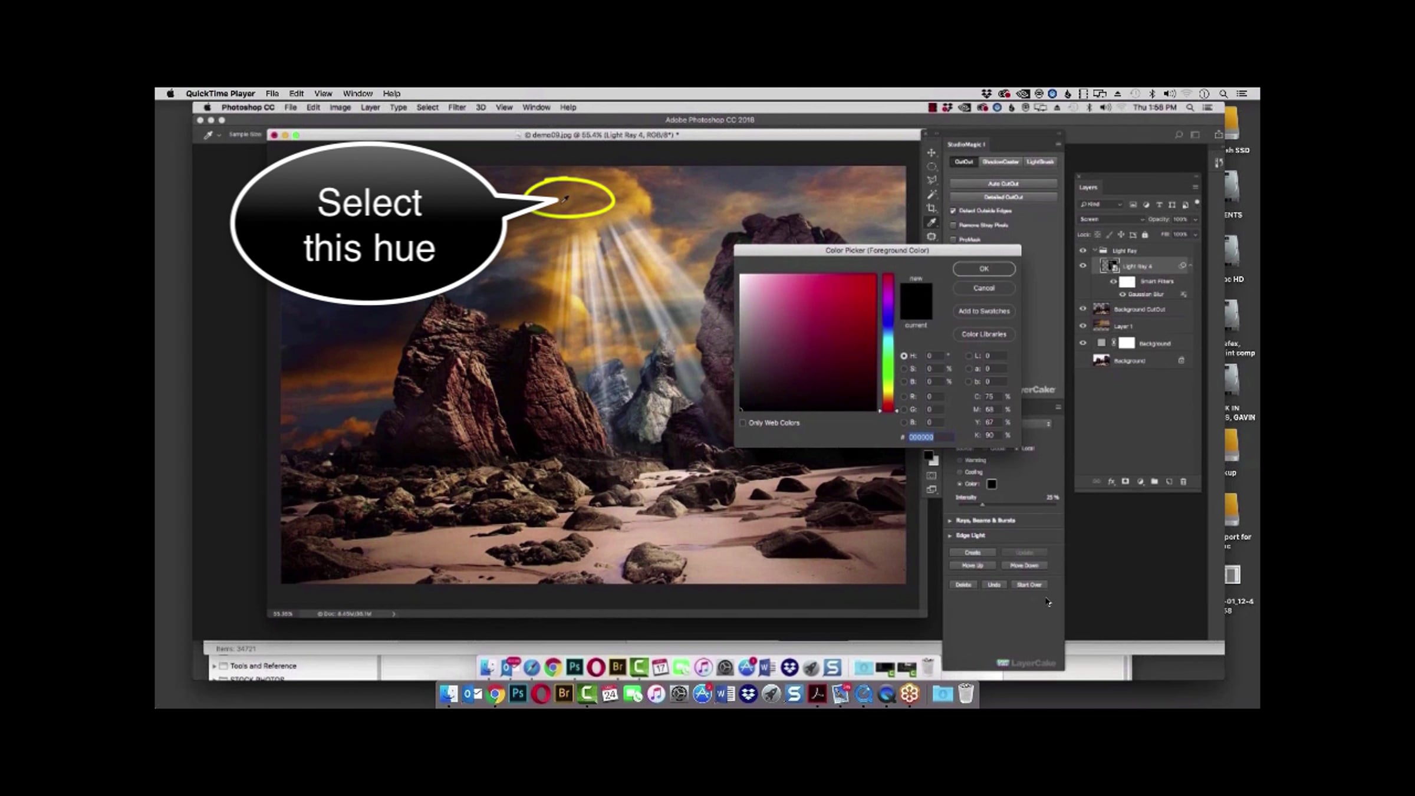The width and height of the screenshot is (1415, 796).
Task: Select the Crop tool
Action: (x=932, y=208)
